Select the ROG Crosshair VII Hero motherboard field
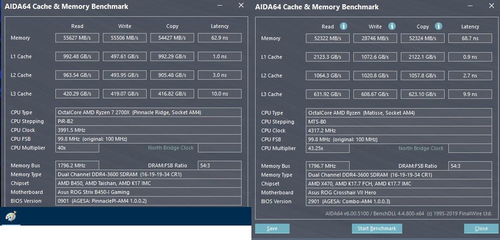The height and width of the screenshot is (240, 500). click(399, 192)
